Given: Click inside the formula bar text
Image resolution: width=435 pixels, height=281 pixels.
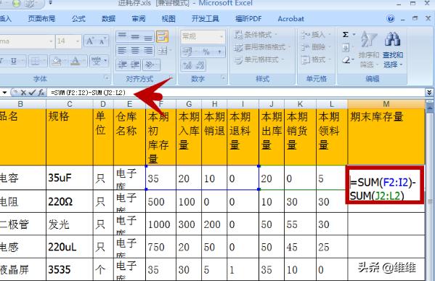Looking at the screenshot, I should point(88,93).
